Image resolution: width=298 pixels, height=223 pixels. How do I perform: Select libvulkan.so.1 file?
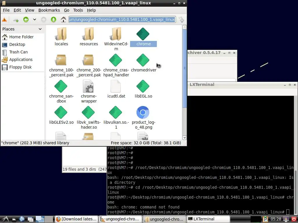(x=116, y=118)
